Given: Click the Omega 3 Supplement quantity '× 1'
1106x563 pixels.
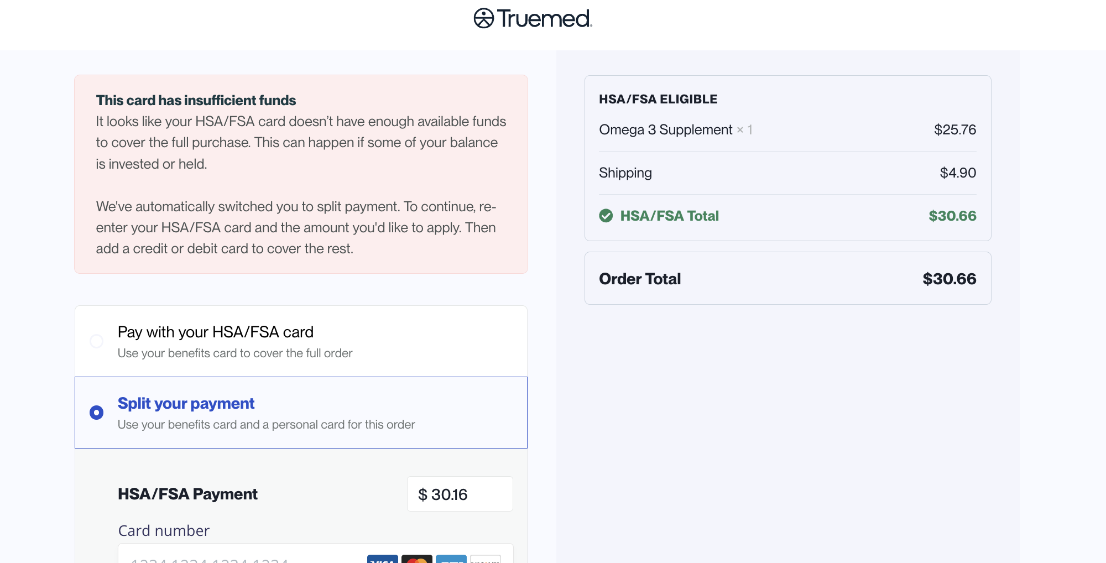Looking at the screenshot, I should coord(744,130).
